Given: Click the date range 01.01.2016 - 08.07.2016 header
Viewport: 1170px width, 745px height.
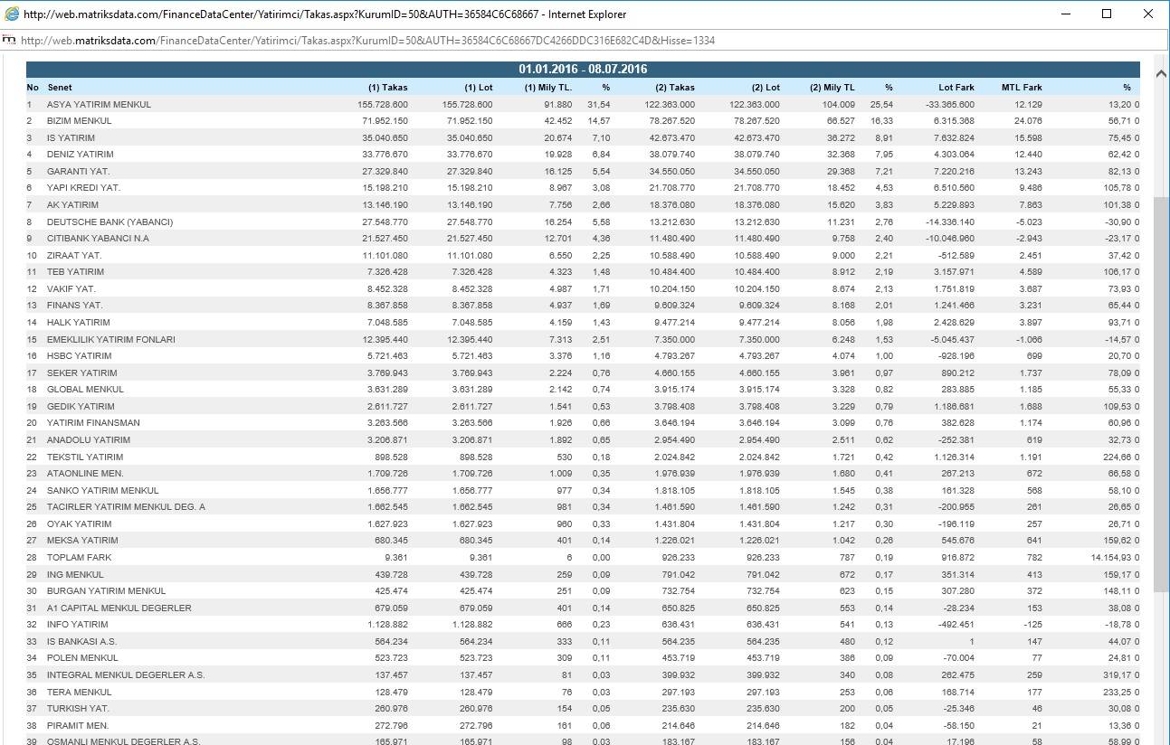Looking at the screenshot, I should [583, 70].
